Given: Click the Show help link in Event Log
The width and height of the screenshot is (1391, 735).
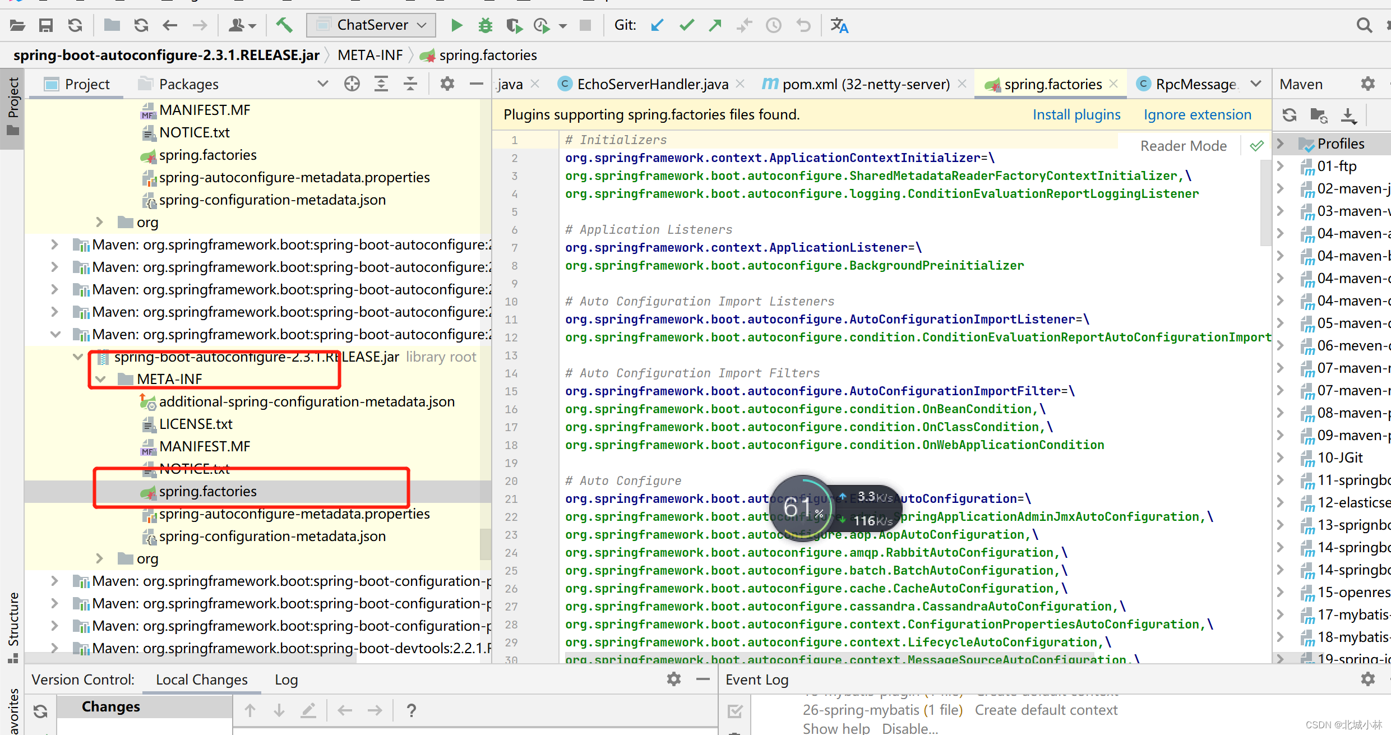Looking at the screenshot, I should tap(837, 728).
